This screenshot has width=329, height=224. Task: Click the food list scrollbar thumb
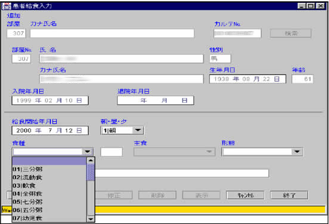pos(91,172)
